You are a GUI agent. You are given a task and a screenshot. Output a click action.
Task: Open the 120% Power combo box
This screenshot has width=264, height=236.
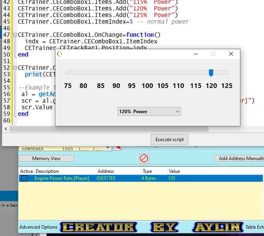click(149, 112)
